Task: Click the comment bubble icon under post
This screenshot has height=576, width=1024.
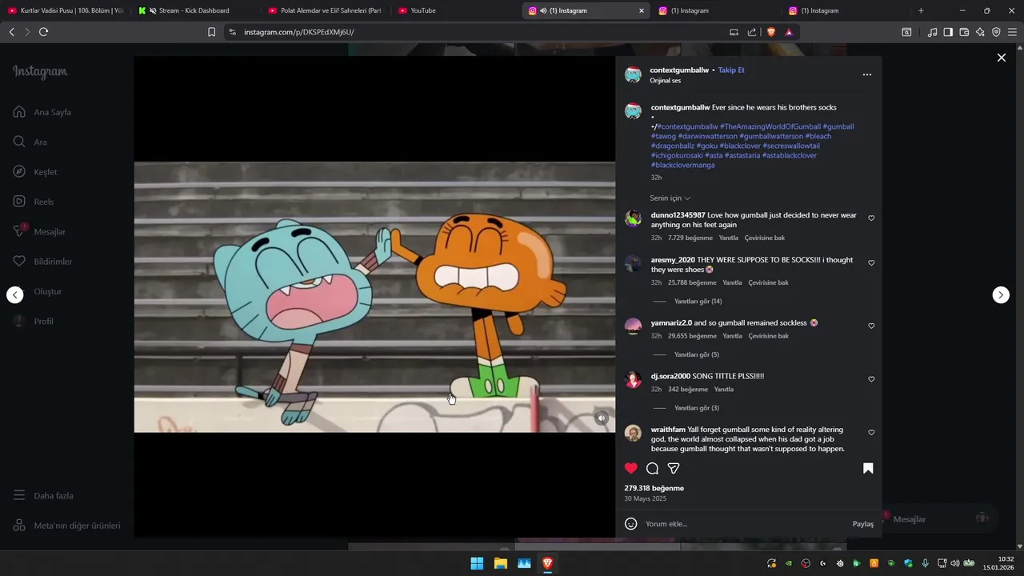Action: (x=652, y=468)
